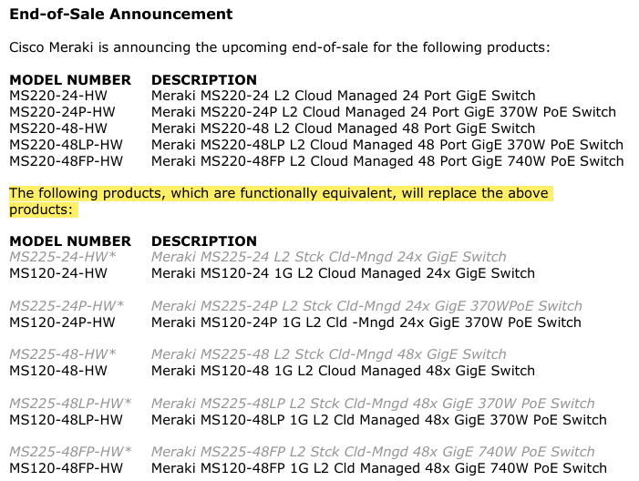
Task: Click the yellow highlighted replacement sentence
Action: 279,194
